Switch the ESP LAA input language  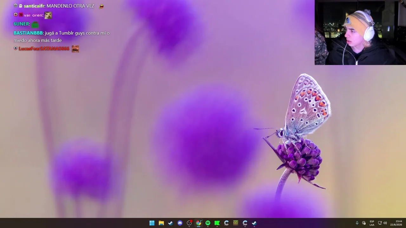click(372, 223)
